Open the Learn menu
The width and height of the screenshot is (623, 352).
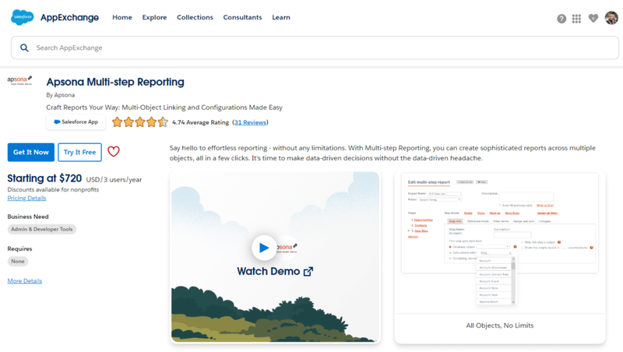[x=281, y=17]
